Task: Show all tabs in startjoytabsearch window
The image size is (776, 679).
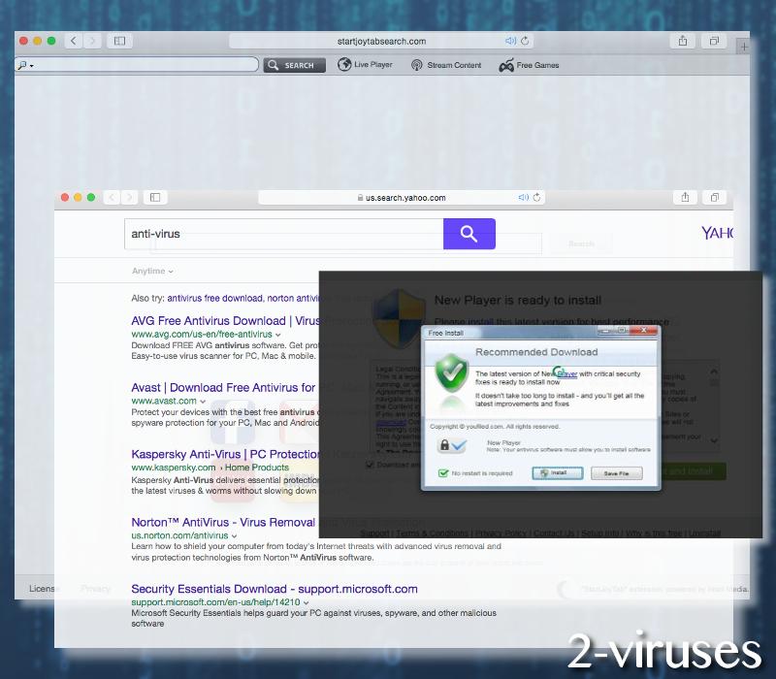Action: [x=714, y=41]
